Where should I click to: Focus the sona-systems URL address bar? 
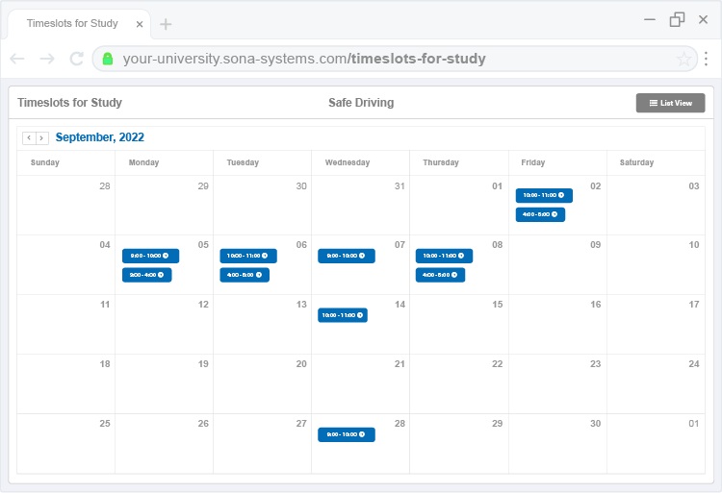pos(385,59)
